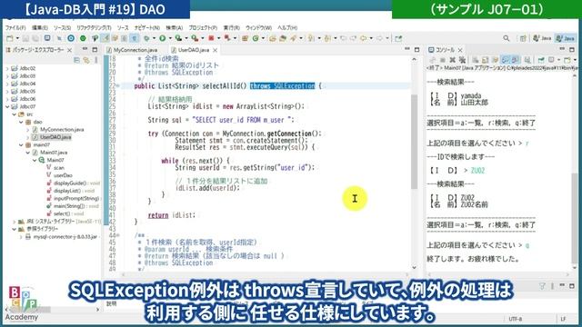Close the UserDAO.java editor tab
This screenshot has width=582, height=327.
click(x=215, y=50)
